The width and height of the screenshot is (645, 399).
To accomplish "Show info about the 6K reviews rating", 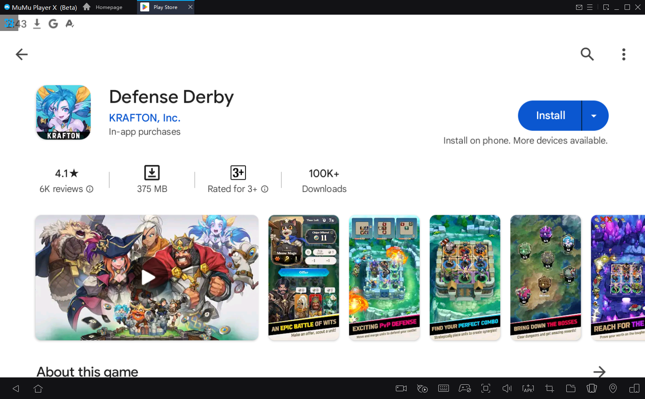I will coord(90,189).
